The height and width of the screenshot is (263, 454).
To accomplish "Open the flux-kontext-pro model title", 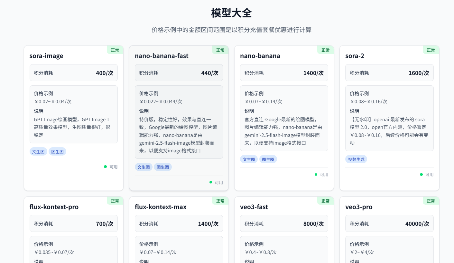I will (54, 207).
